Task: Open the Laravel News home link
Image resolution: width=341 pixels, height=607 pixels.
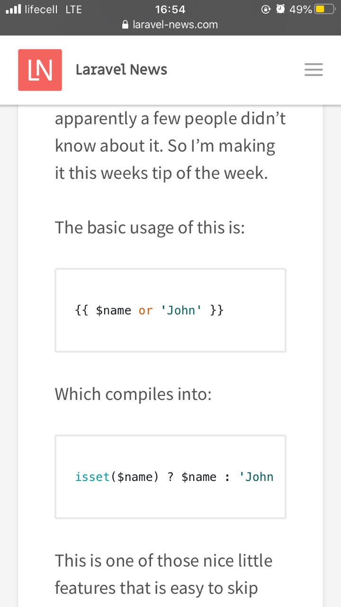Action: point(121,70)
